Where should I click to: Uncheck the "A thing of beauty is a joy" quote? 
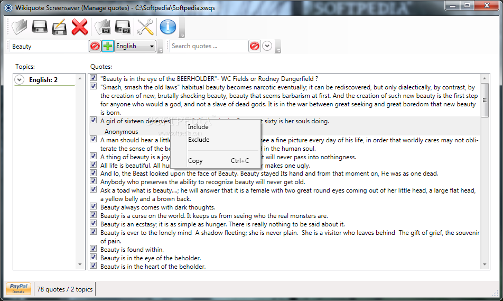click(94, 156)
